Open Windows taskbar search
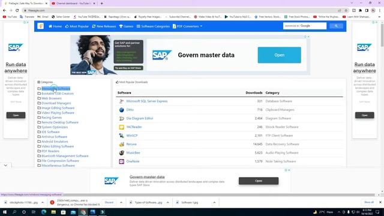The width and height of the screenshot is (384, 216). click(x=14, y=212)
